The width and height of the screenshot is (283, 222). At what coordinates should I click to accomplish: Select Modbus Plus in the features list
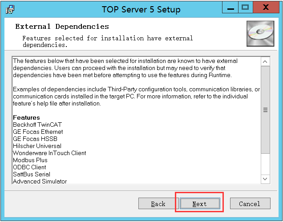[x=30, y=160]
